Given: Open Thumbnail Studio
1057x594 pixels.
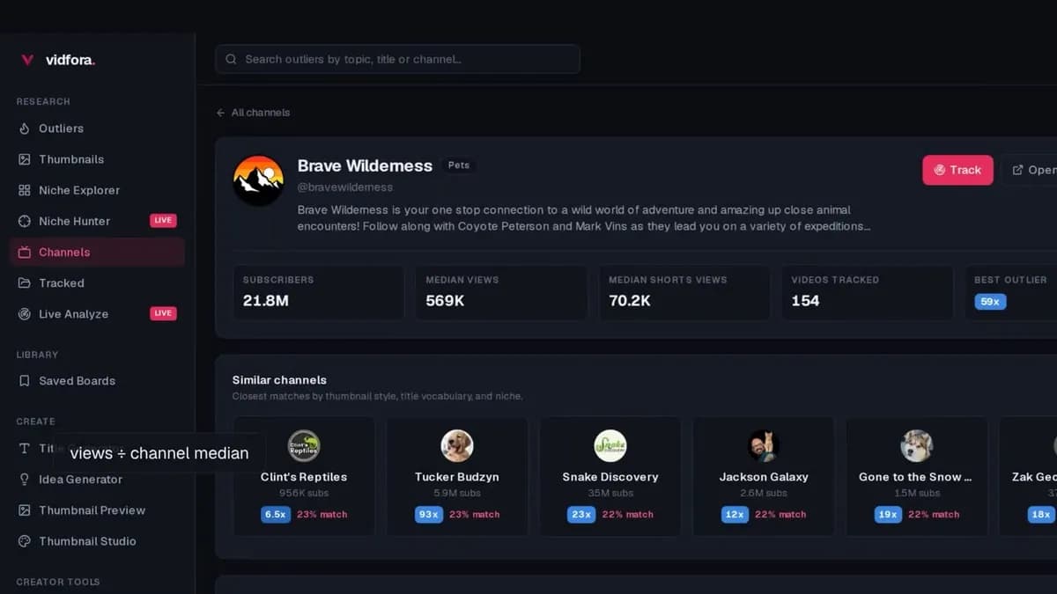Looking at the screenshot, I should point(97,541).
